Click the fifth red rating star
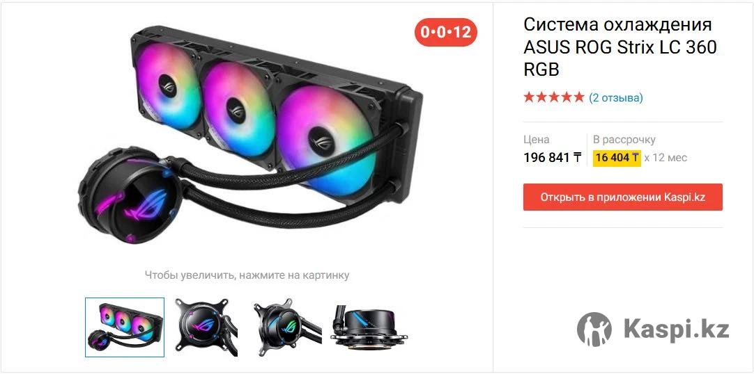This screenshot has width=754, height=374. 578,97
